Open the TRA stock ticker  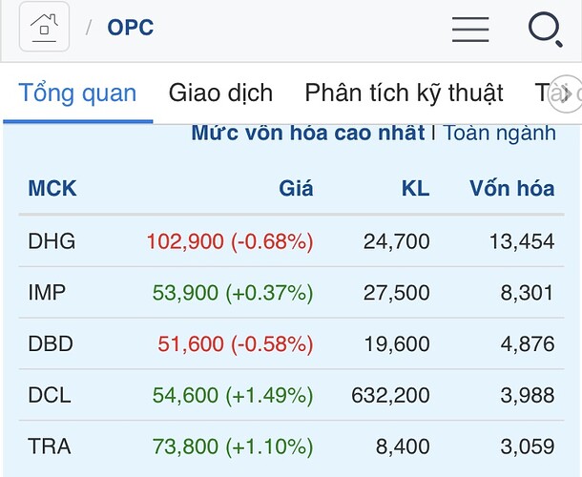tap(50, 446)
